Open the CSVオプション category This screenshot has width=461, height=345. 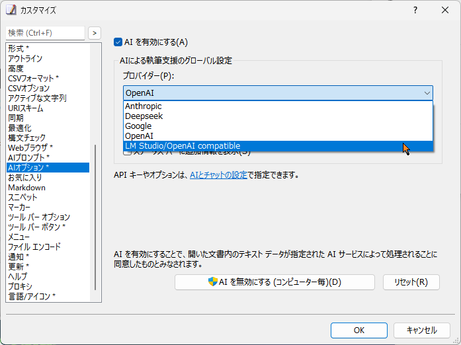point(48,89)
